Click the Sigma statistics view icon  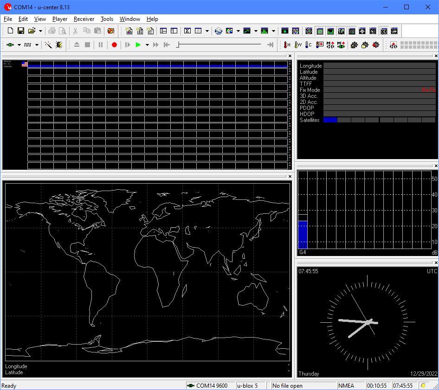click(x=187, y=31)
